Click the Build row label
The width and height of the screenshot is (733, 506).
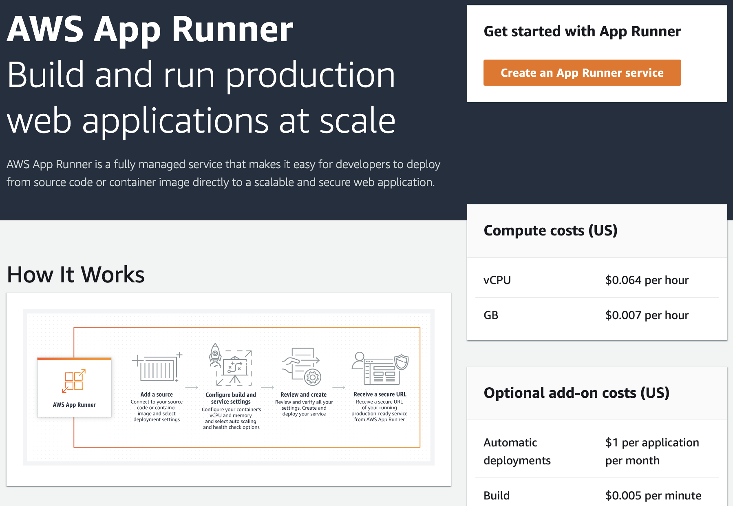click(497, 495)
